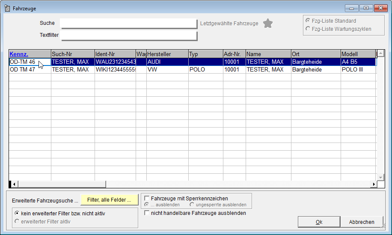Click the Wag column header

141,54
